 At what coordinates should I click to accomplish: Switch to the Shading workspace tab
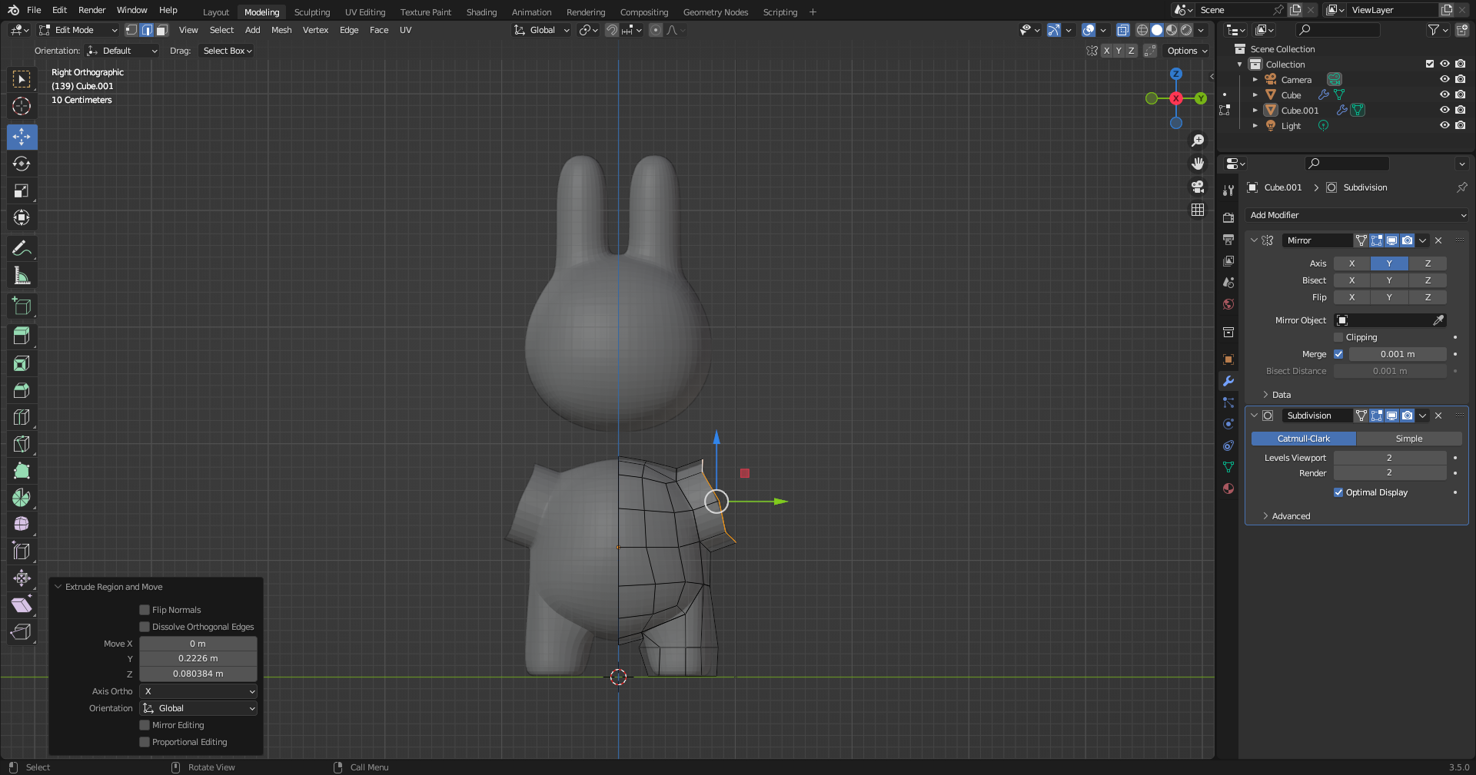coord(481,12)
